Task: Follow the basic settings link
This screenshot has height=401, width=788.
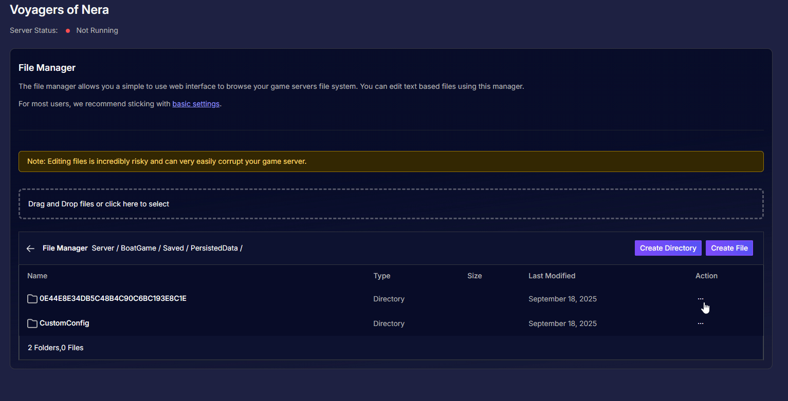Action: click(196, 104)
